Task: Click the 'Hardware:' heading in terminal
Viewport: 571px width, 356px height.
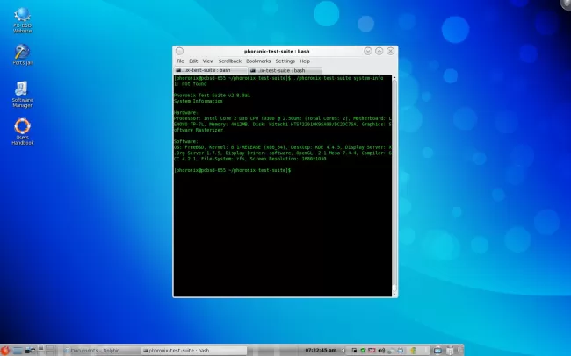Action: point(185,113)
